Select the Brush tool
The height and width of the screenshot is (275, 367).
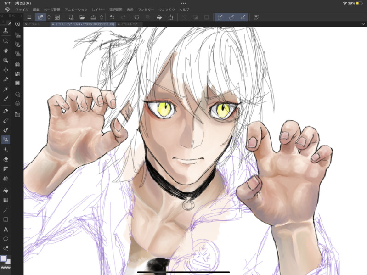[x=6, y=130]
